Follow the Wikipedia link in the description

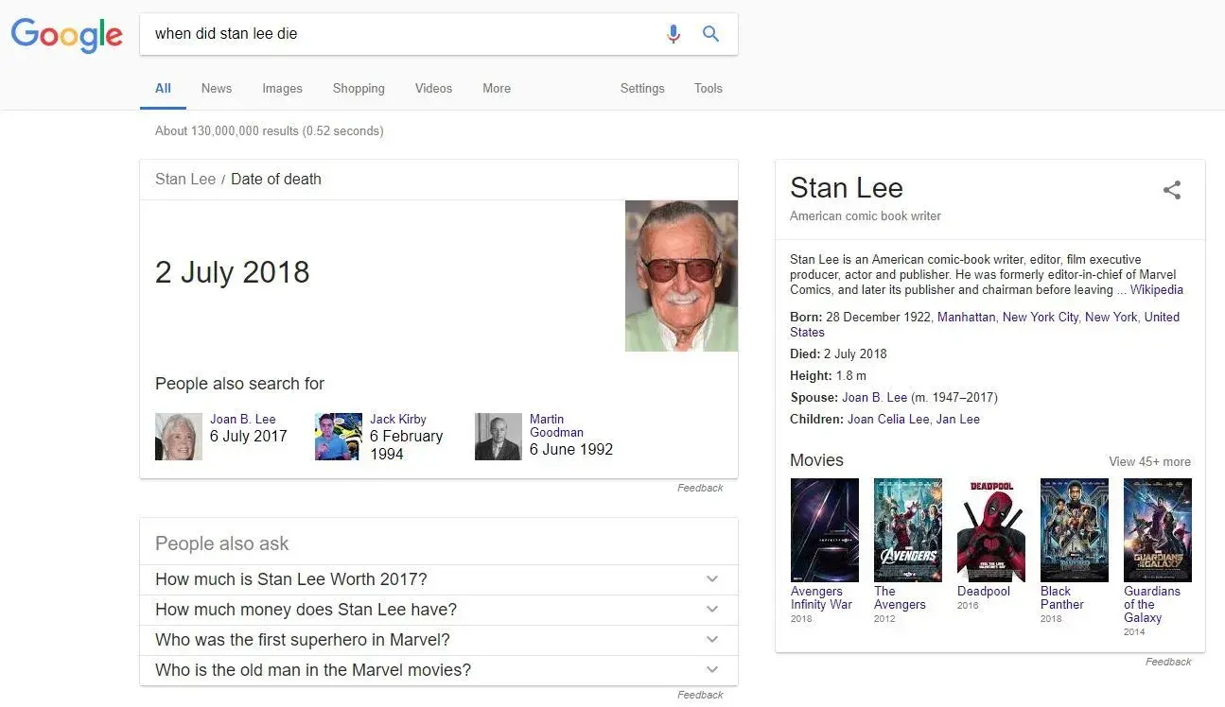(x=1156, y=290)
